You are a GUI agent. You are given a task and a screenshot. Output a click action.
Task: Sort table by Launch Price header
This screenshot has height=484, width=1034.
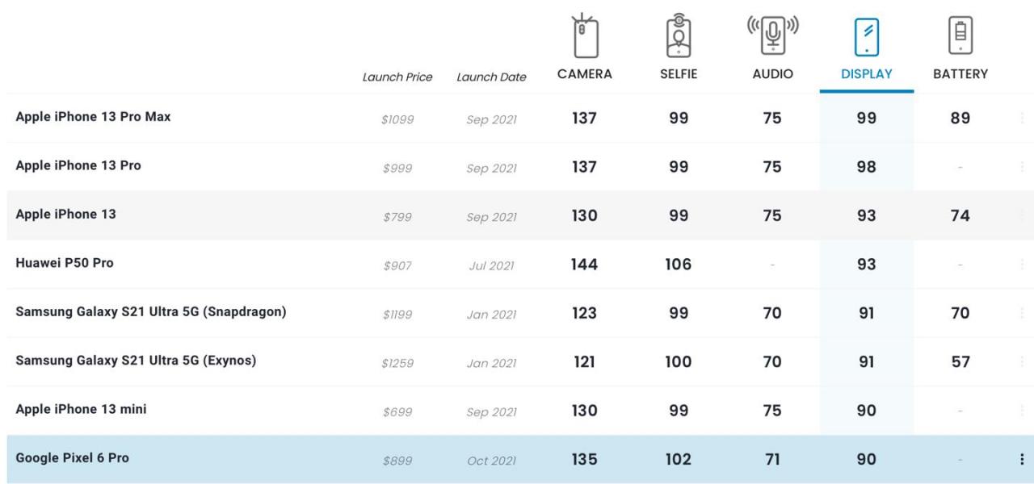pos(397,77)
